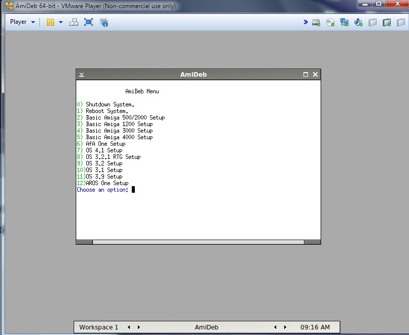Open the power options dropdown arrow beside pause
The image size is (409, 335).
pos(61,22)
